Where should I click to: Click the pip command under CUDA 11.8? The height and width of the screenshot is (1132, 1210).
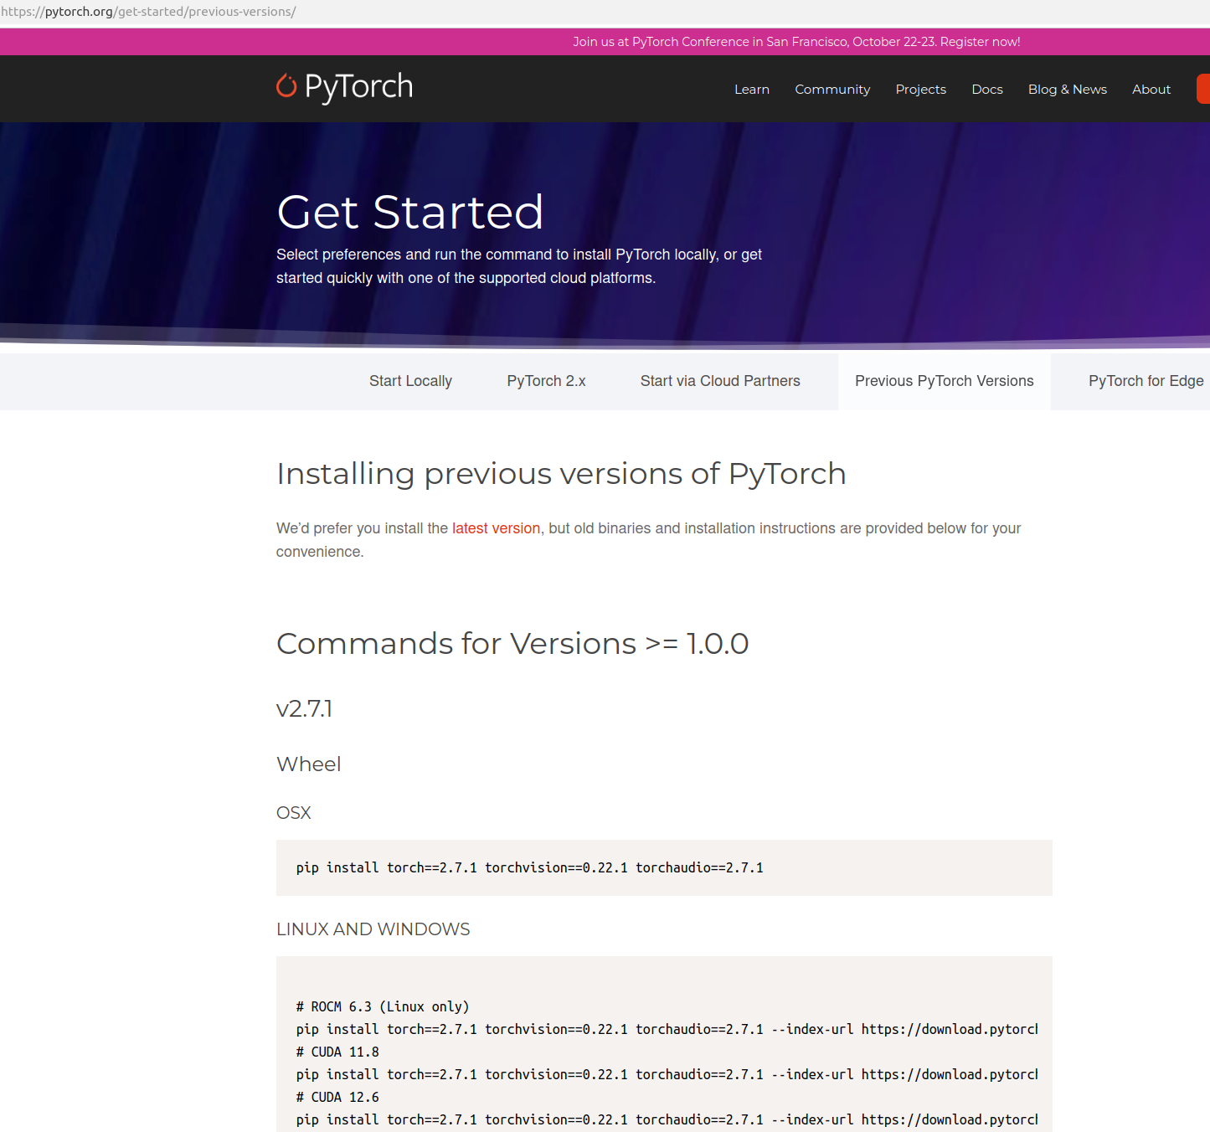point(667,1074)
